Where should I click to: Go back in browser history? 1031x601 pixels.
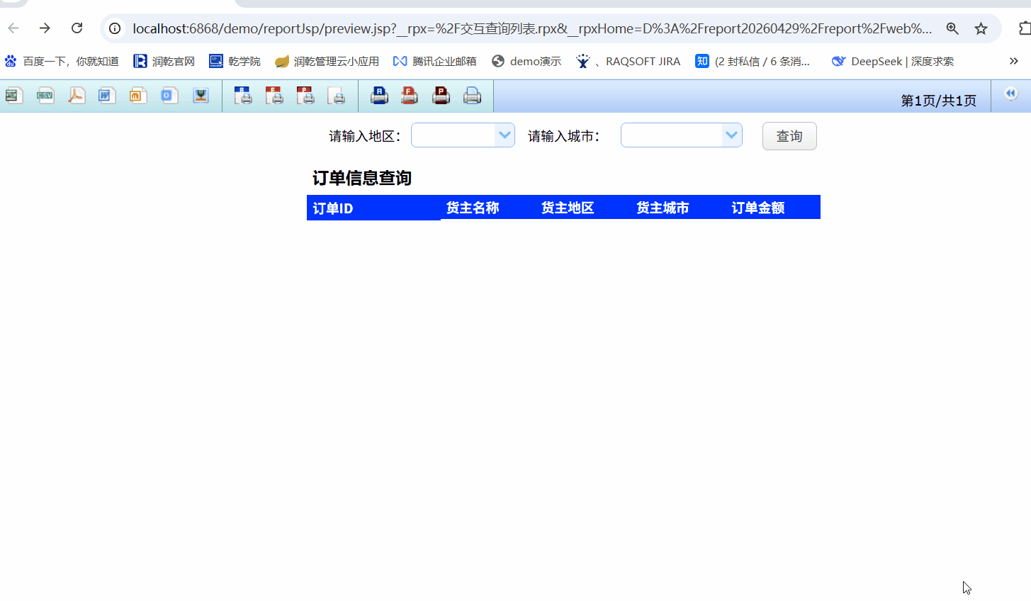click(13, 28)
